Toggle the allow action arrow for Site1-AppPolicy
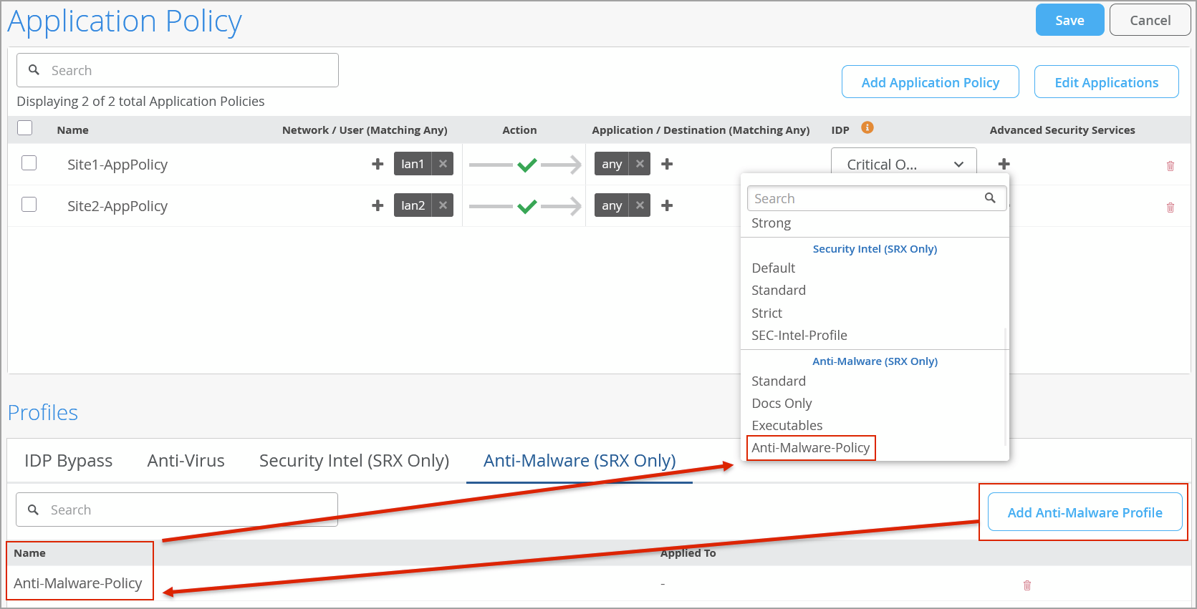Screen dimensions: 1197x609 pos(525,165)
